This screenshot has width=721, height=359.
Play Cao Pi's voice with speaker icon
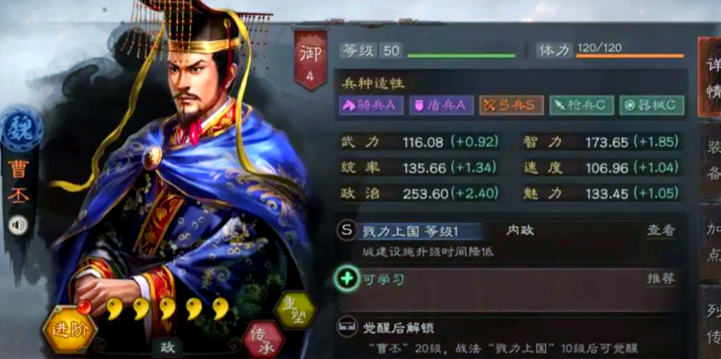pyautogui.click(x=18, y=225)
